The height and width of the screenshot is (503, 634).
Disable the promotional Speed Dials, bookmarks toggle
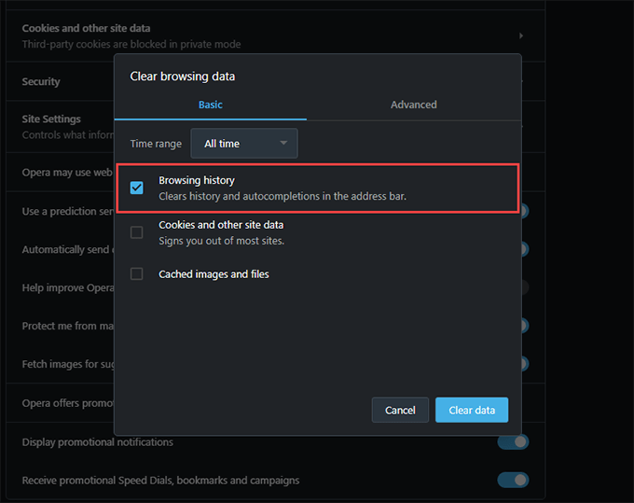[514, 480]
